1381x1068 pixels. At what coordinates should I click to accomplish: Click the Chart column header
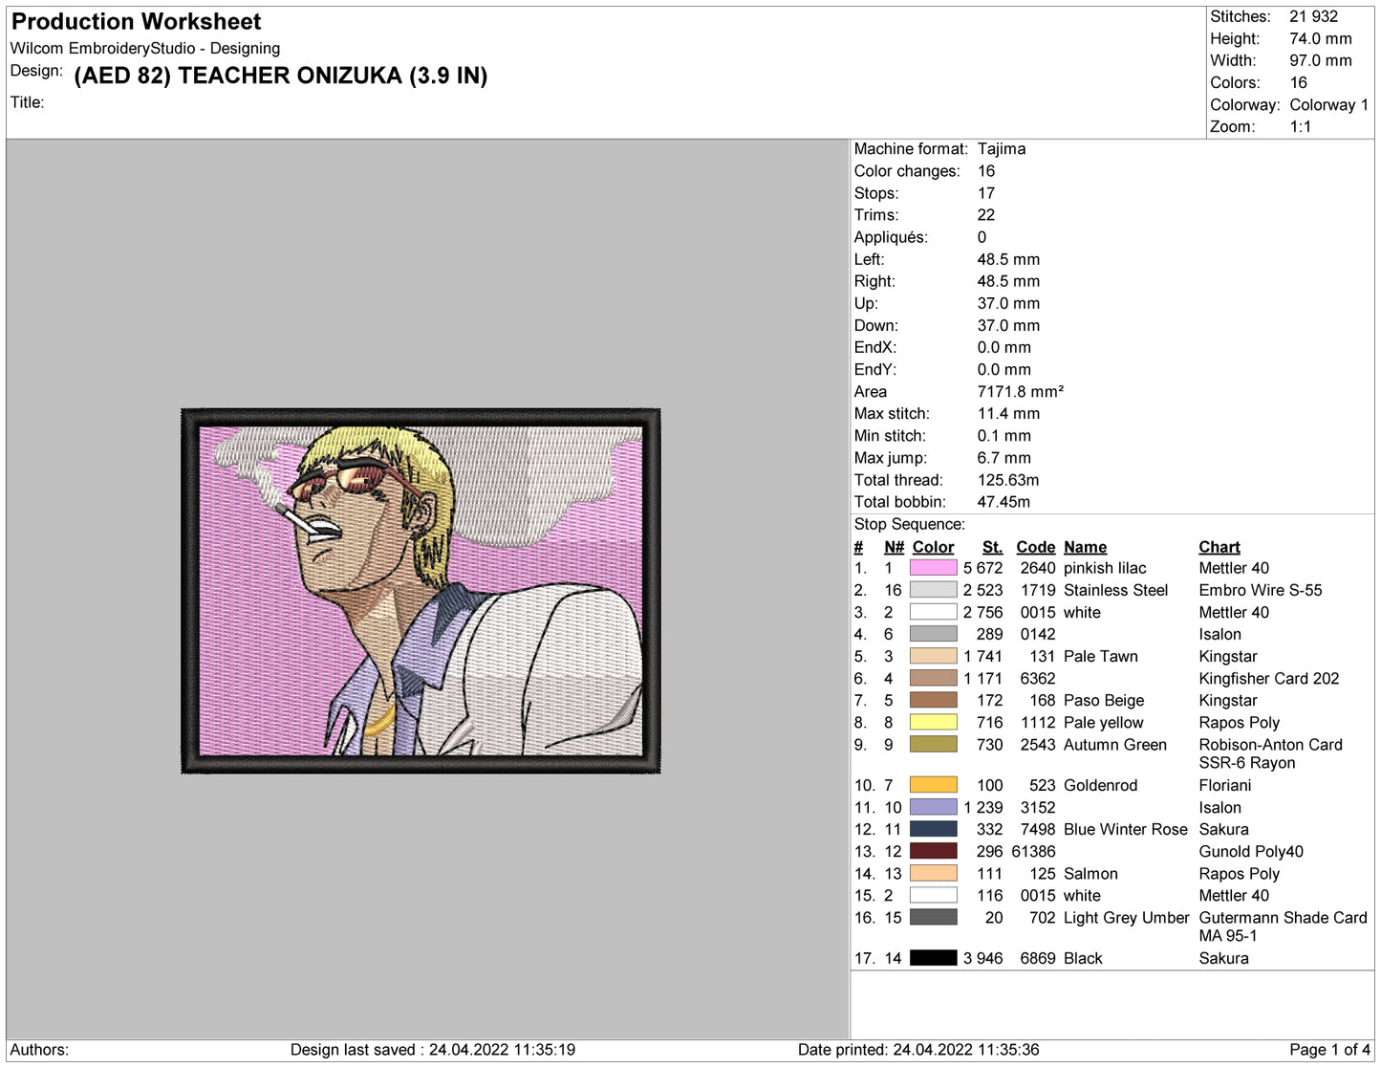1219,547
